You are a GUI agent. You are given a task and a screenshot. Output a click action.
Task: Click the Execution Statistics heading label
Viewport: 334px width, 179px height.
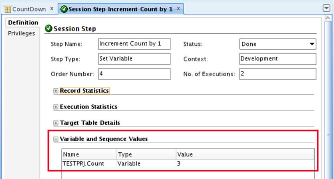(89, 107)
